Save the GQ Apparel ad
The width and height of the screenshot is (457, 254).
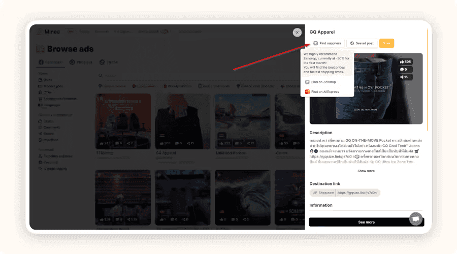click(x=386, y=43)
